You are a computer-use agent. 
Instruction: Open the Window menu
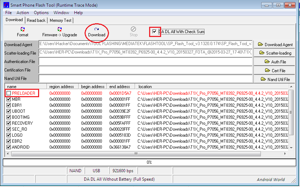tap(61, 13)
